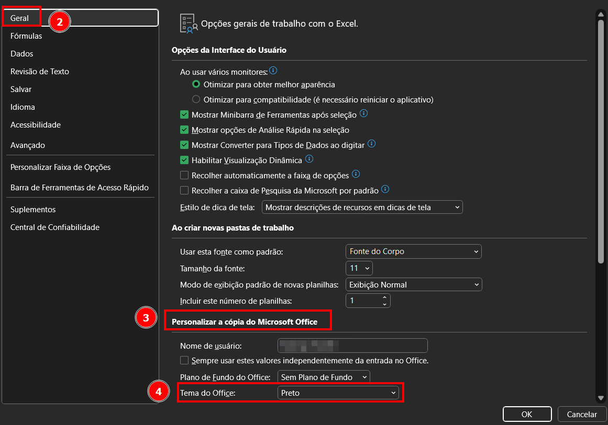Viewport: 608px width, 425px height.
Task: Click info icon beside 'Recolher automaticamente a faixa de opções'
Action: click(356, 174)
